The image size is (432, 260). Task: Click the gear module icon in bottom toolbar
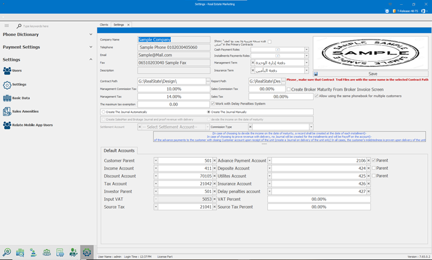pyautogui.click(x=87, y=253)
